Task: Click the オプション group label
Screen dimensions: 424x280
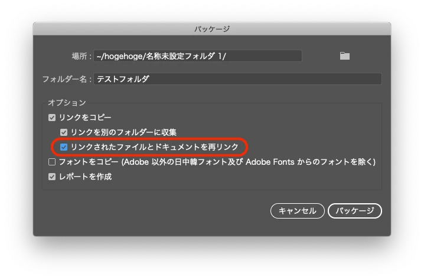Action: (67, 103)
